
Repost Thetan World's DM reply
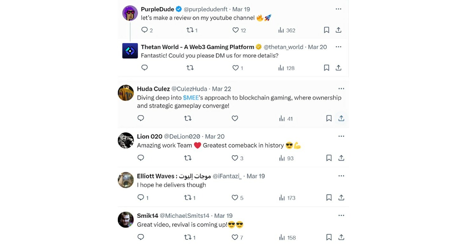[190, 68]
